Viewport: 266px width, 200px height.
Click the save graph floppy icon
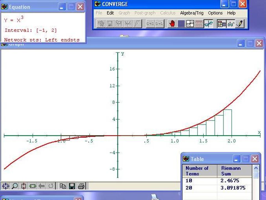click(x=72, y=186)
